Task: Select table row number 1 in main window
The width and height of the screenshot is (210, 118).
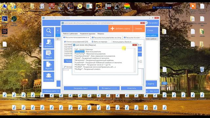Action: (58, 35)
